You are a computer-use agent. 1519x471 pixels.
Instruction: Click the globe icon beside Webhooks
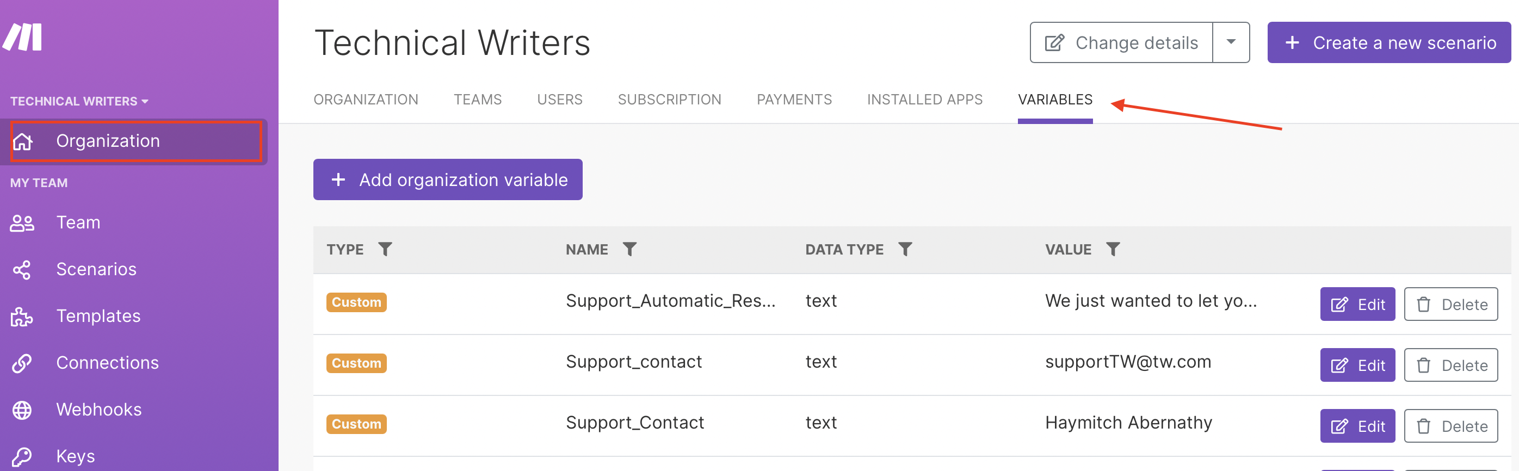(x=22, y=410)
